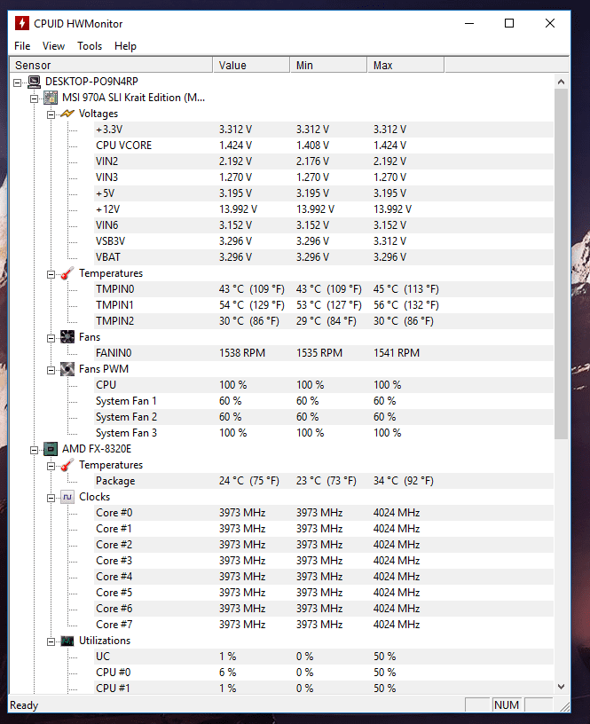Click the Utilizations graph icon
590x724 pixels.
click(67, 641)
